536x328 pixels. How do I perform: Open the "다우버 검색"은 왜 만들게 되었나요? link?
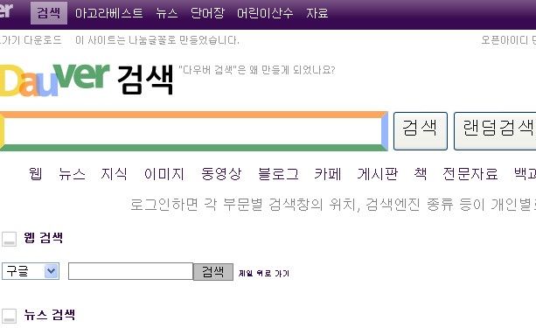coord(257,70)
